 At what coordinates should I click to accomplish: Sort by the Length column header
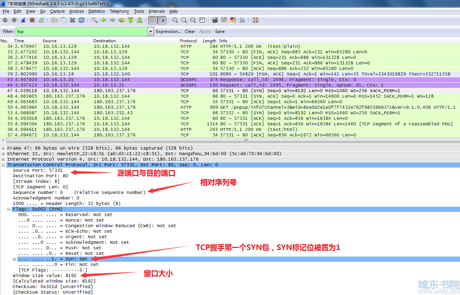pyautogui.click(x=210, y=41)
